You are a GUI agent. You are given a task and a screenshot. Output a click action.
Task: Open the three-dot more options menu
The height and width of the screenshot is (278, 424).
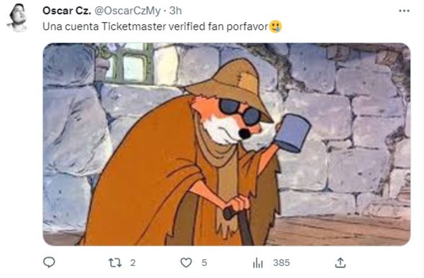pos(404,11)
